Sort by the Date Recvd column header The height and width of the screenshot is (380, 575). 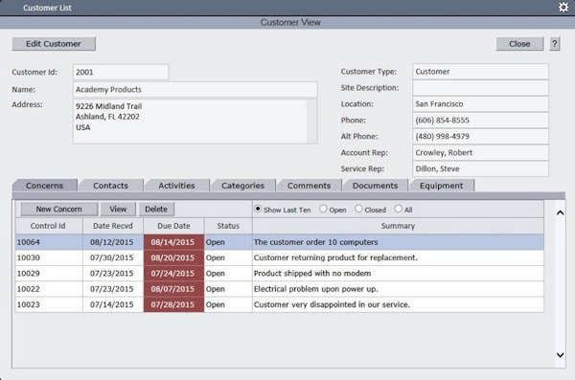click(x=113, y=226)
